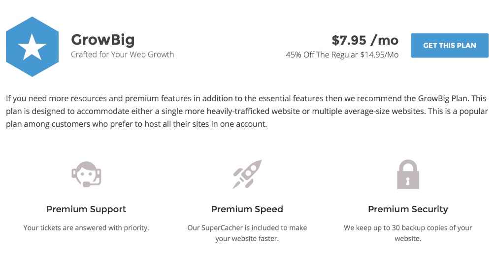Click the GET THIS PLAN button
Image resolution: width=495 pixels, height=256 pixels.
[450, 45]
